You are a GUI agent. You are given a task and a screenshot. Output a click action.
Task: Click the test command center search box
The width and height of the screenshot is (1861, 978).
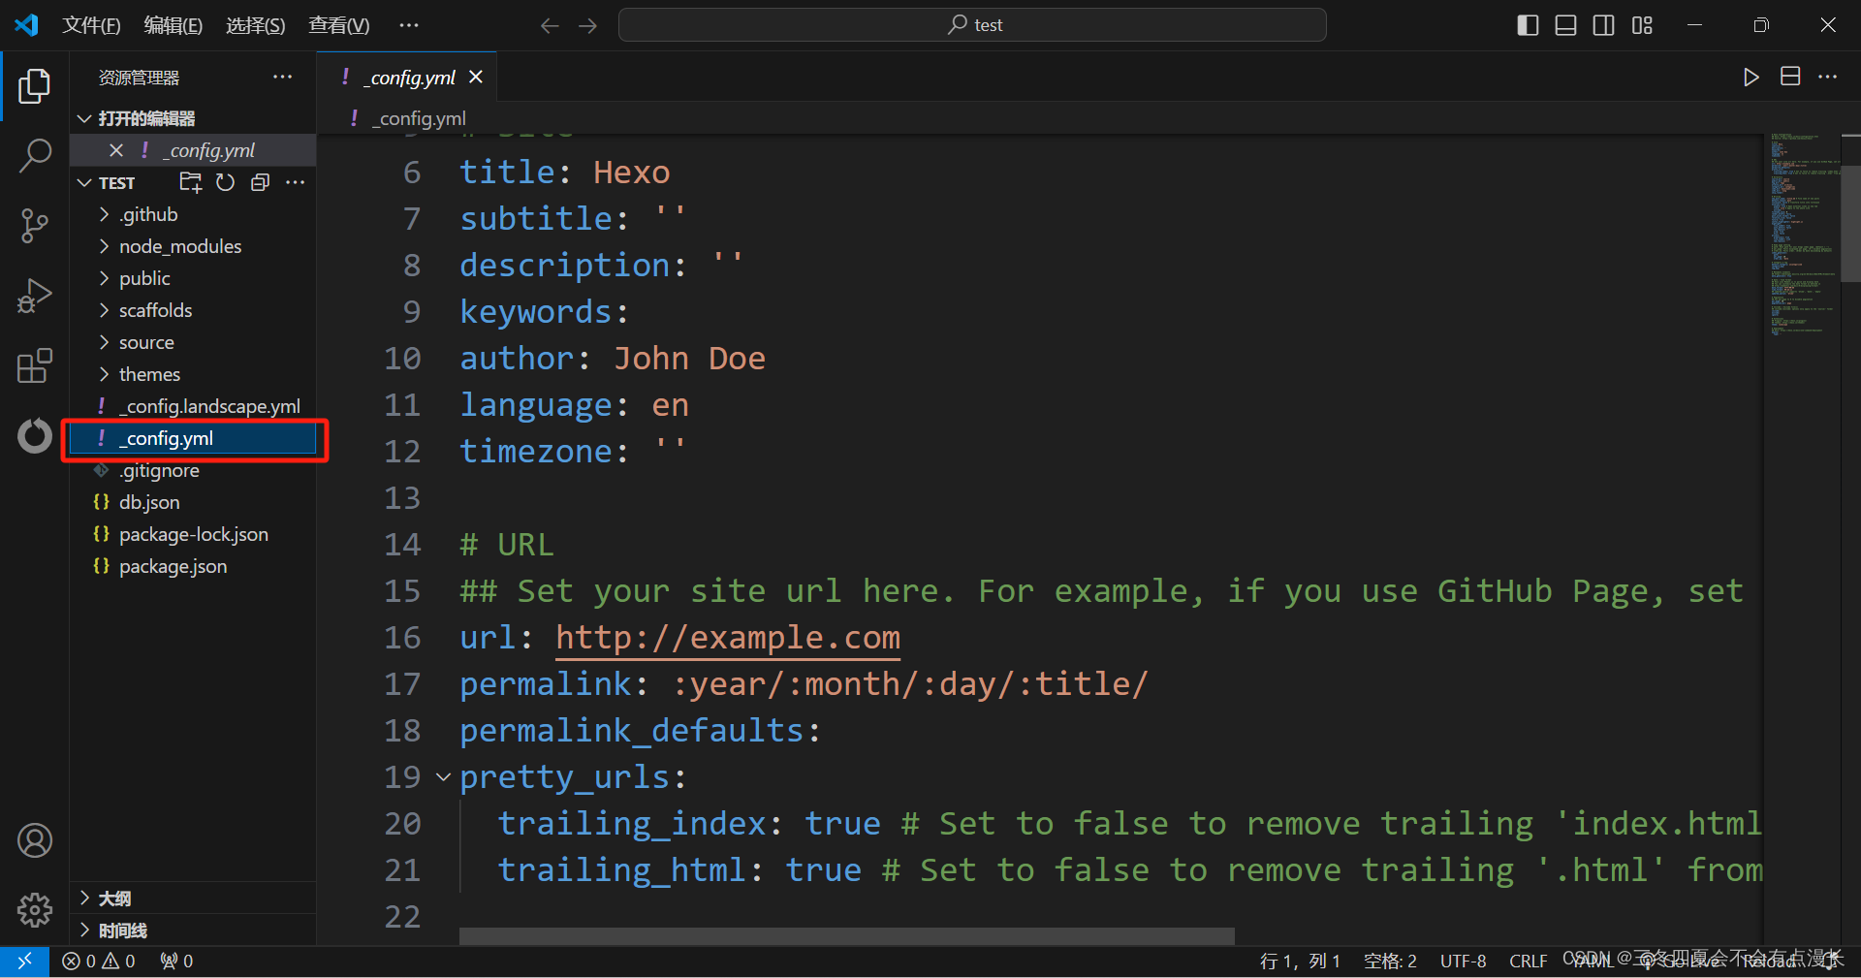pos(972,25)
